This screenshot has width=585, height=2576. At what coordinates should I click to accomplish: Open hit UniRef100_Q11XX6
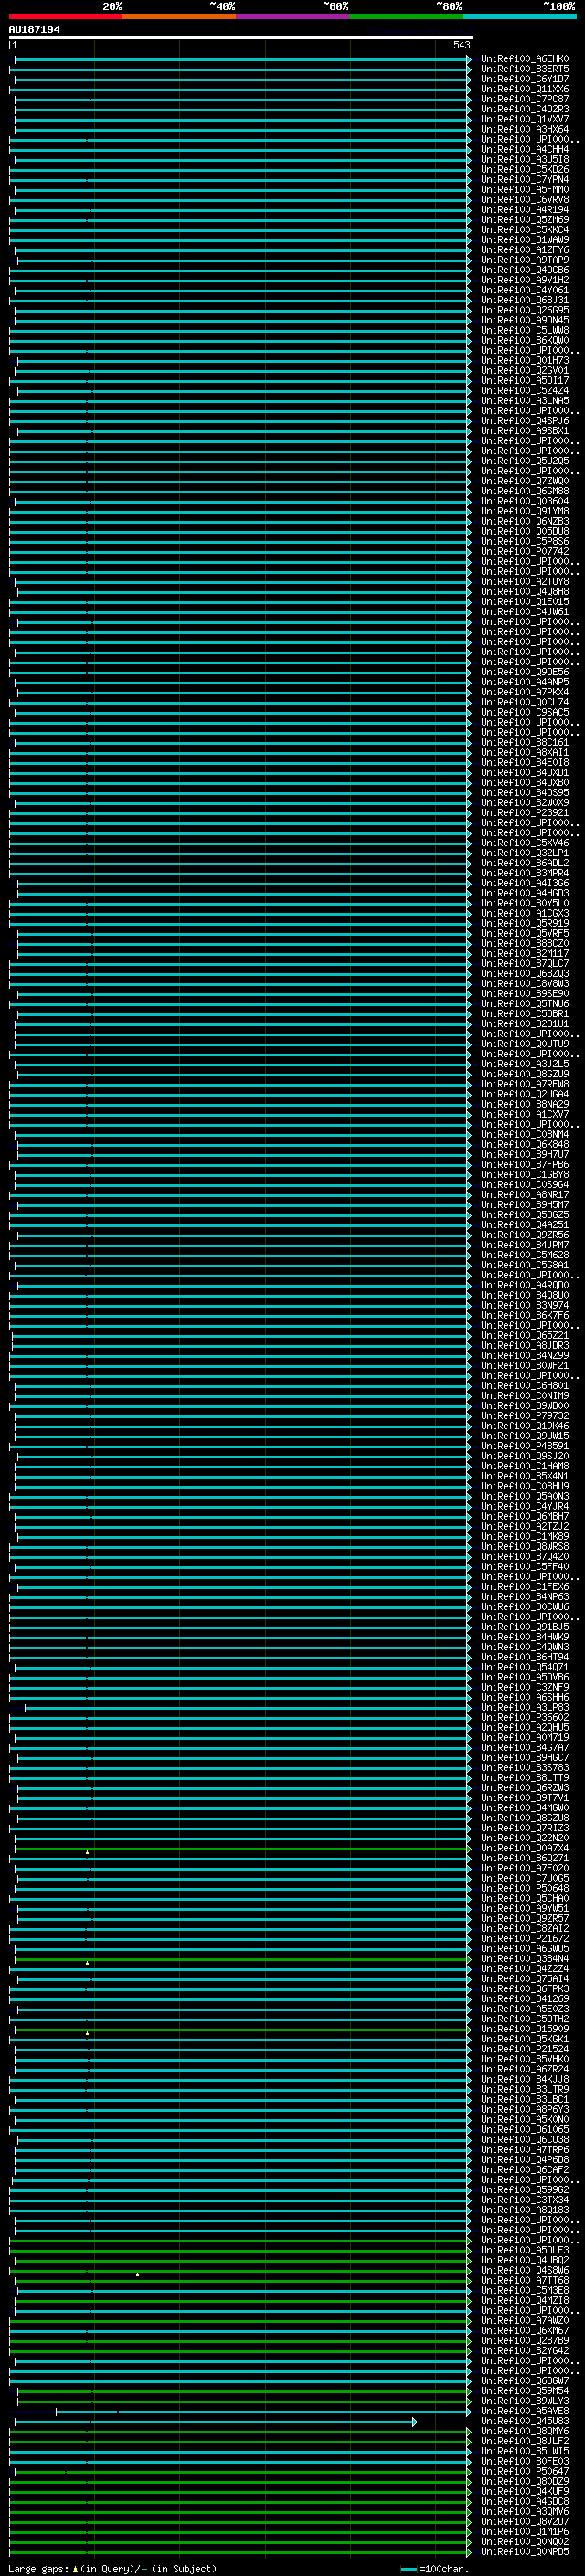525,89
